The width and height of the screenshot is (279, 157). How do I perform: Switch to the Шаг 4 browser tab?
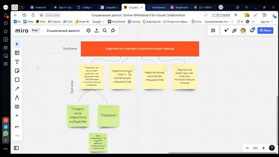click(63, 7)
